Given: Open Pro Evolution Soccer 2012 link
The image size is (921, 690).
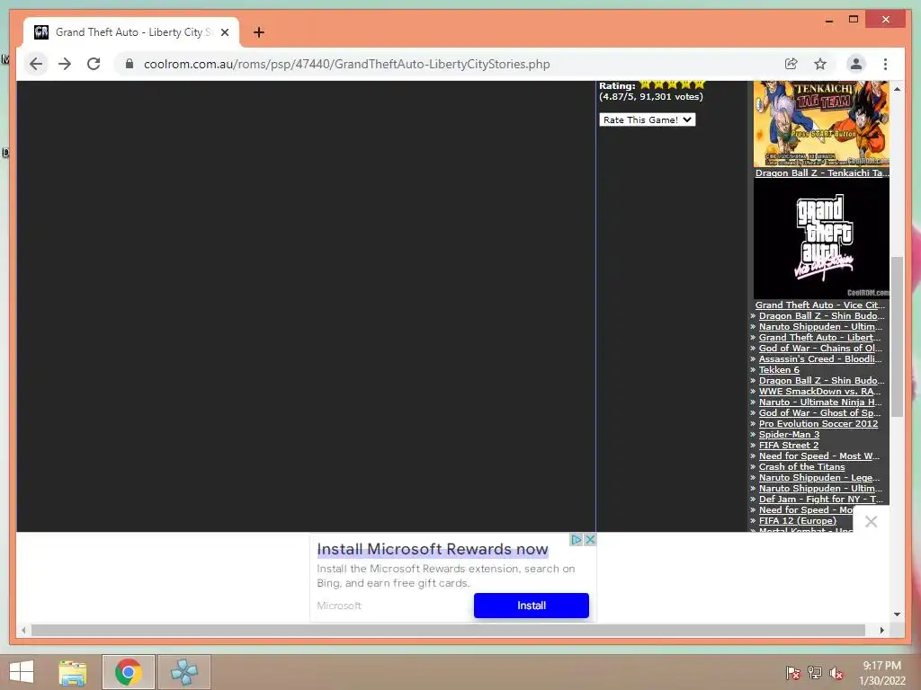Looking at the screenshot, I should [x=818, y=424].
